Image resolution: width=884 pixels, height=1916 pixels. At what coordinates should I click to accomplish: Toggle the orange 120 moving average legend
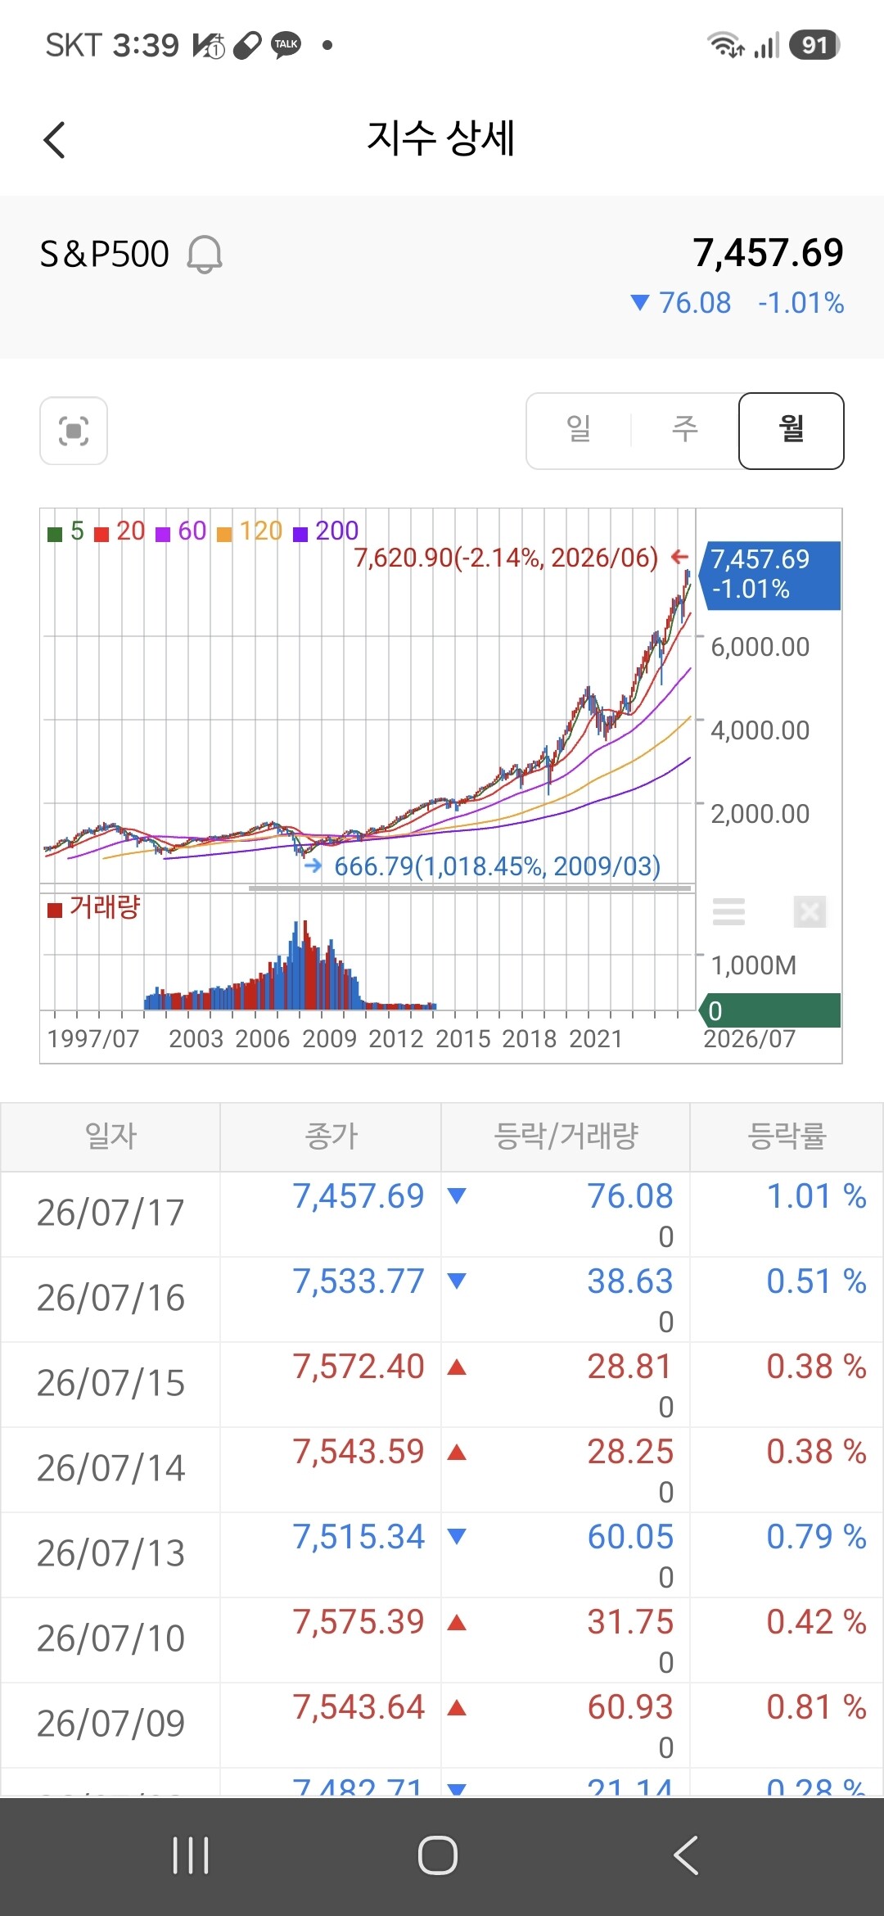(x=250, y=531)
